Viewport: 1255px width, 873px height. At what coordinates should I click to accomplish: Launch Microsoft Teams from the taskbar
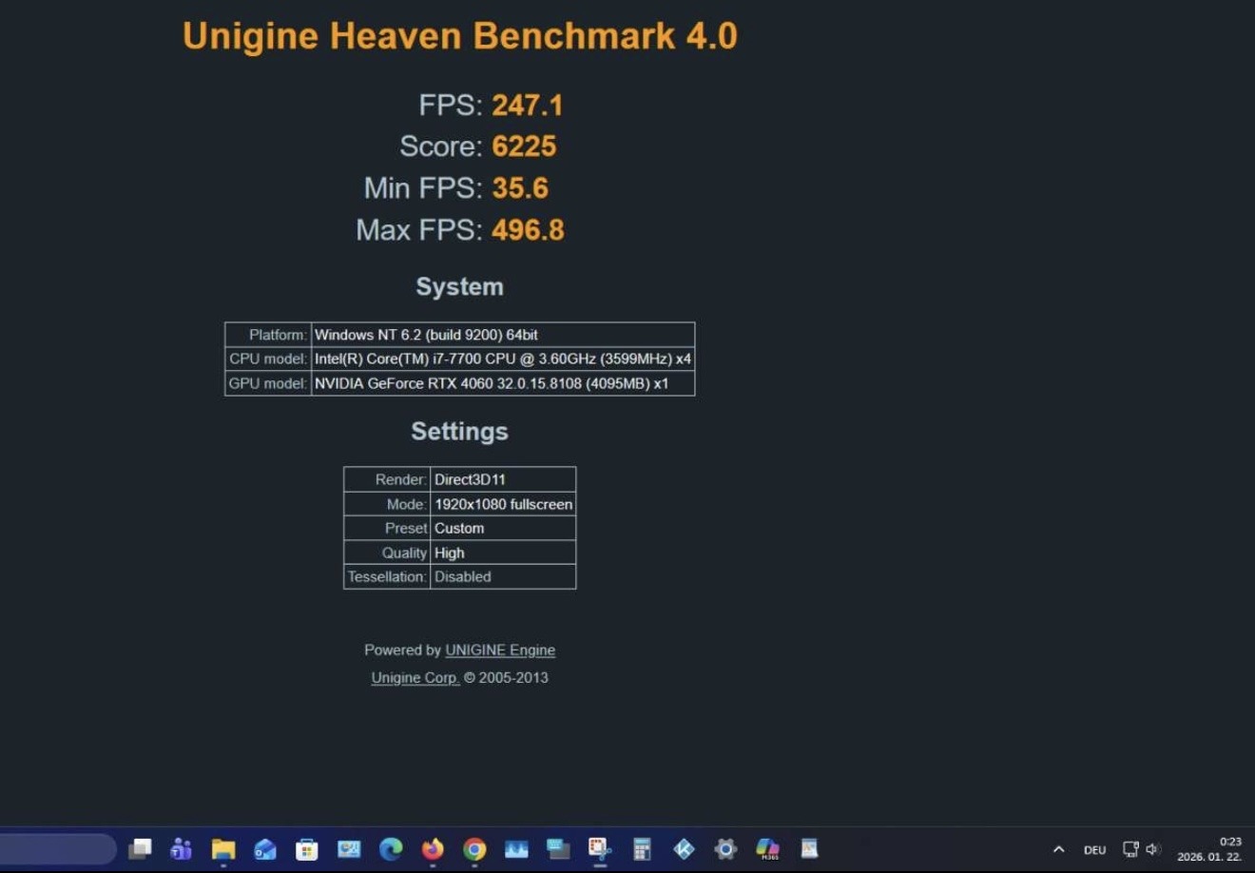(x=181, y=848)
